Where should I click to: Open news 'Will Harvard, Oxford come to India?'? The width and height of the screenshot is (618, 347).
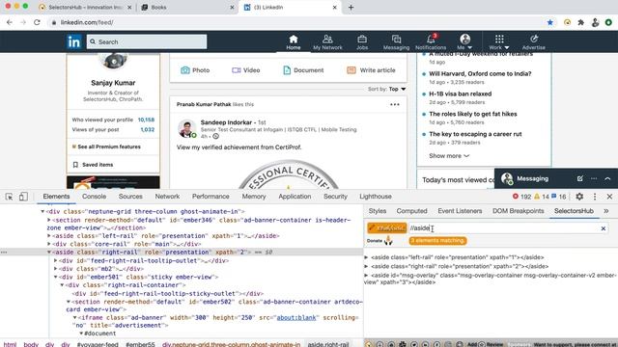click(x=480, y=73)
